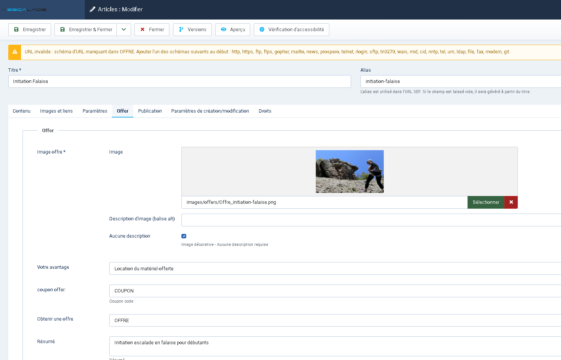Image resolution: width=561 pixels, height=360 pixels.
Task: Click into the Obtenir une offre field
Action: [x=334, y=321]
